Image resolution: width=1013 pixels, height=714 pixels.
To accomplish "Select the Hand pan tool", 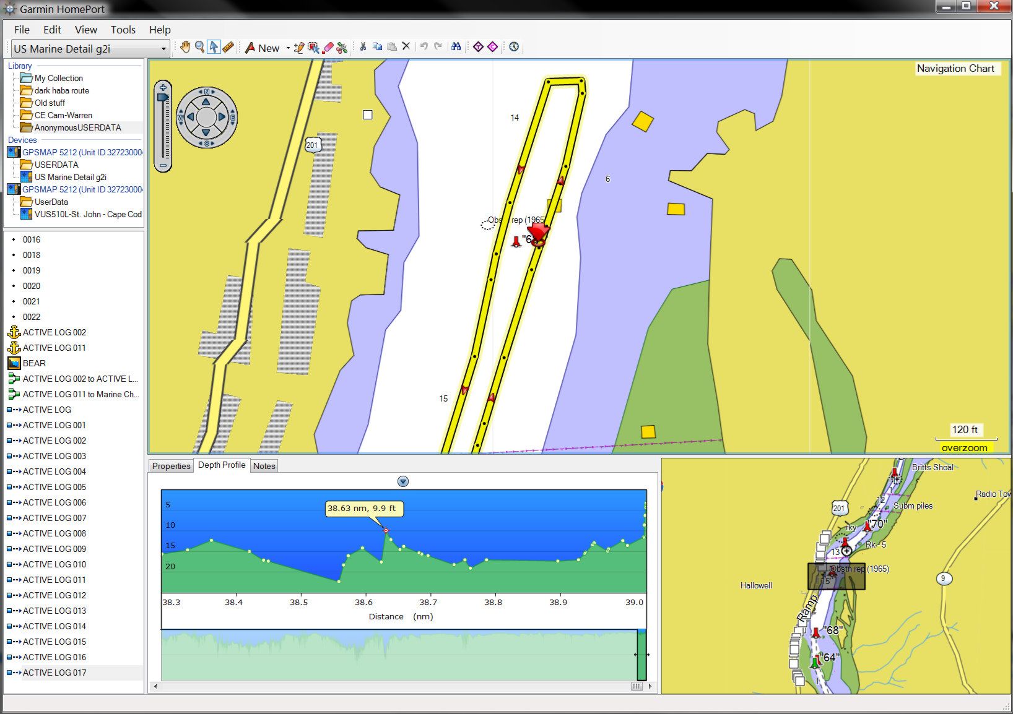I will coord(185,47).
